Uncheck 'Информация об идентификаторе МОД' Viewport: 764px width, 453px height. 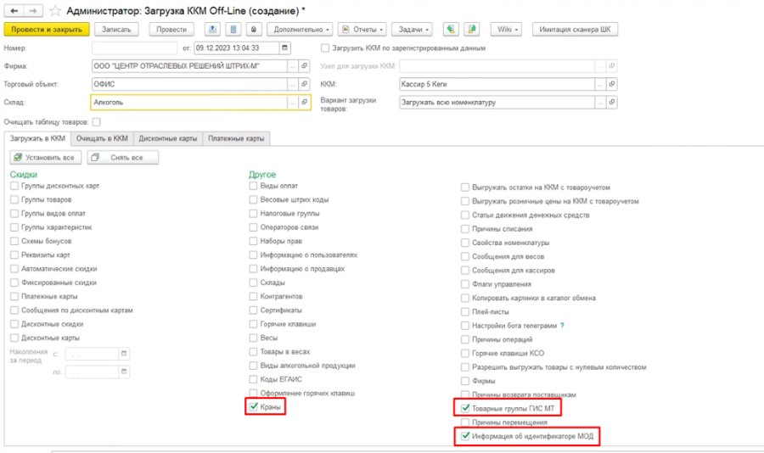465,435
